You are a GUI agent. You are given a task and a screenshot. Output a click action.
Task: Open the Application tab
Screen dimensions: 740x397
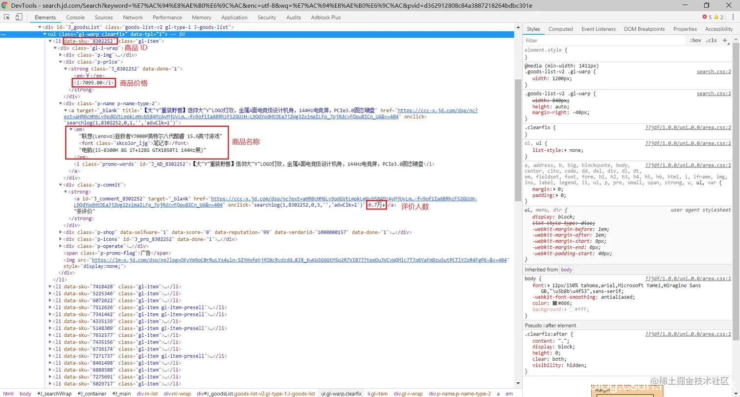pyautogui.click(x=234, y=17)
